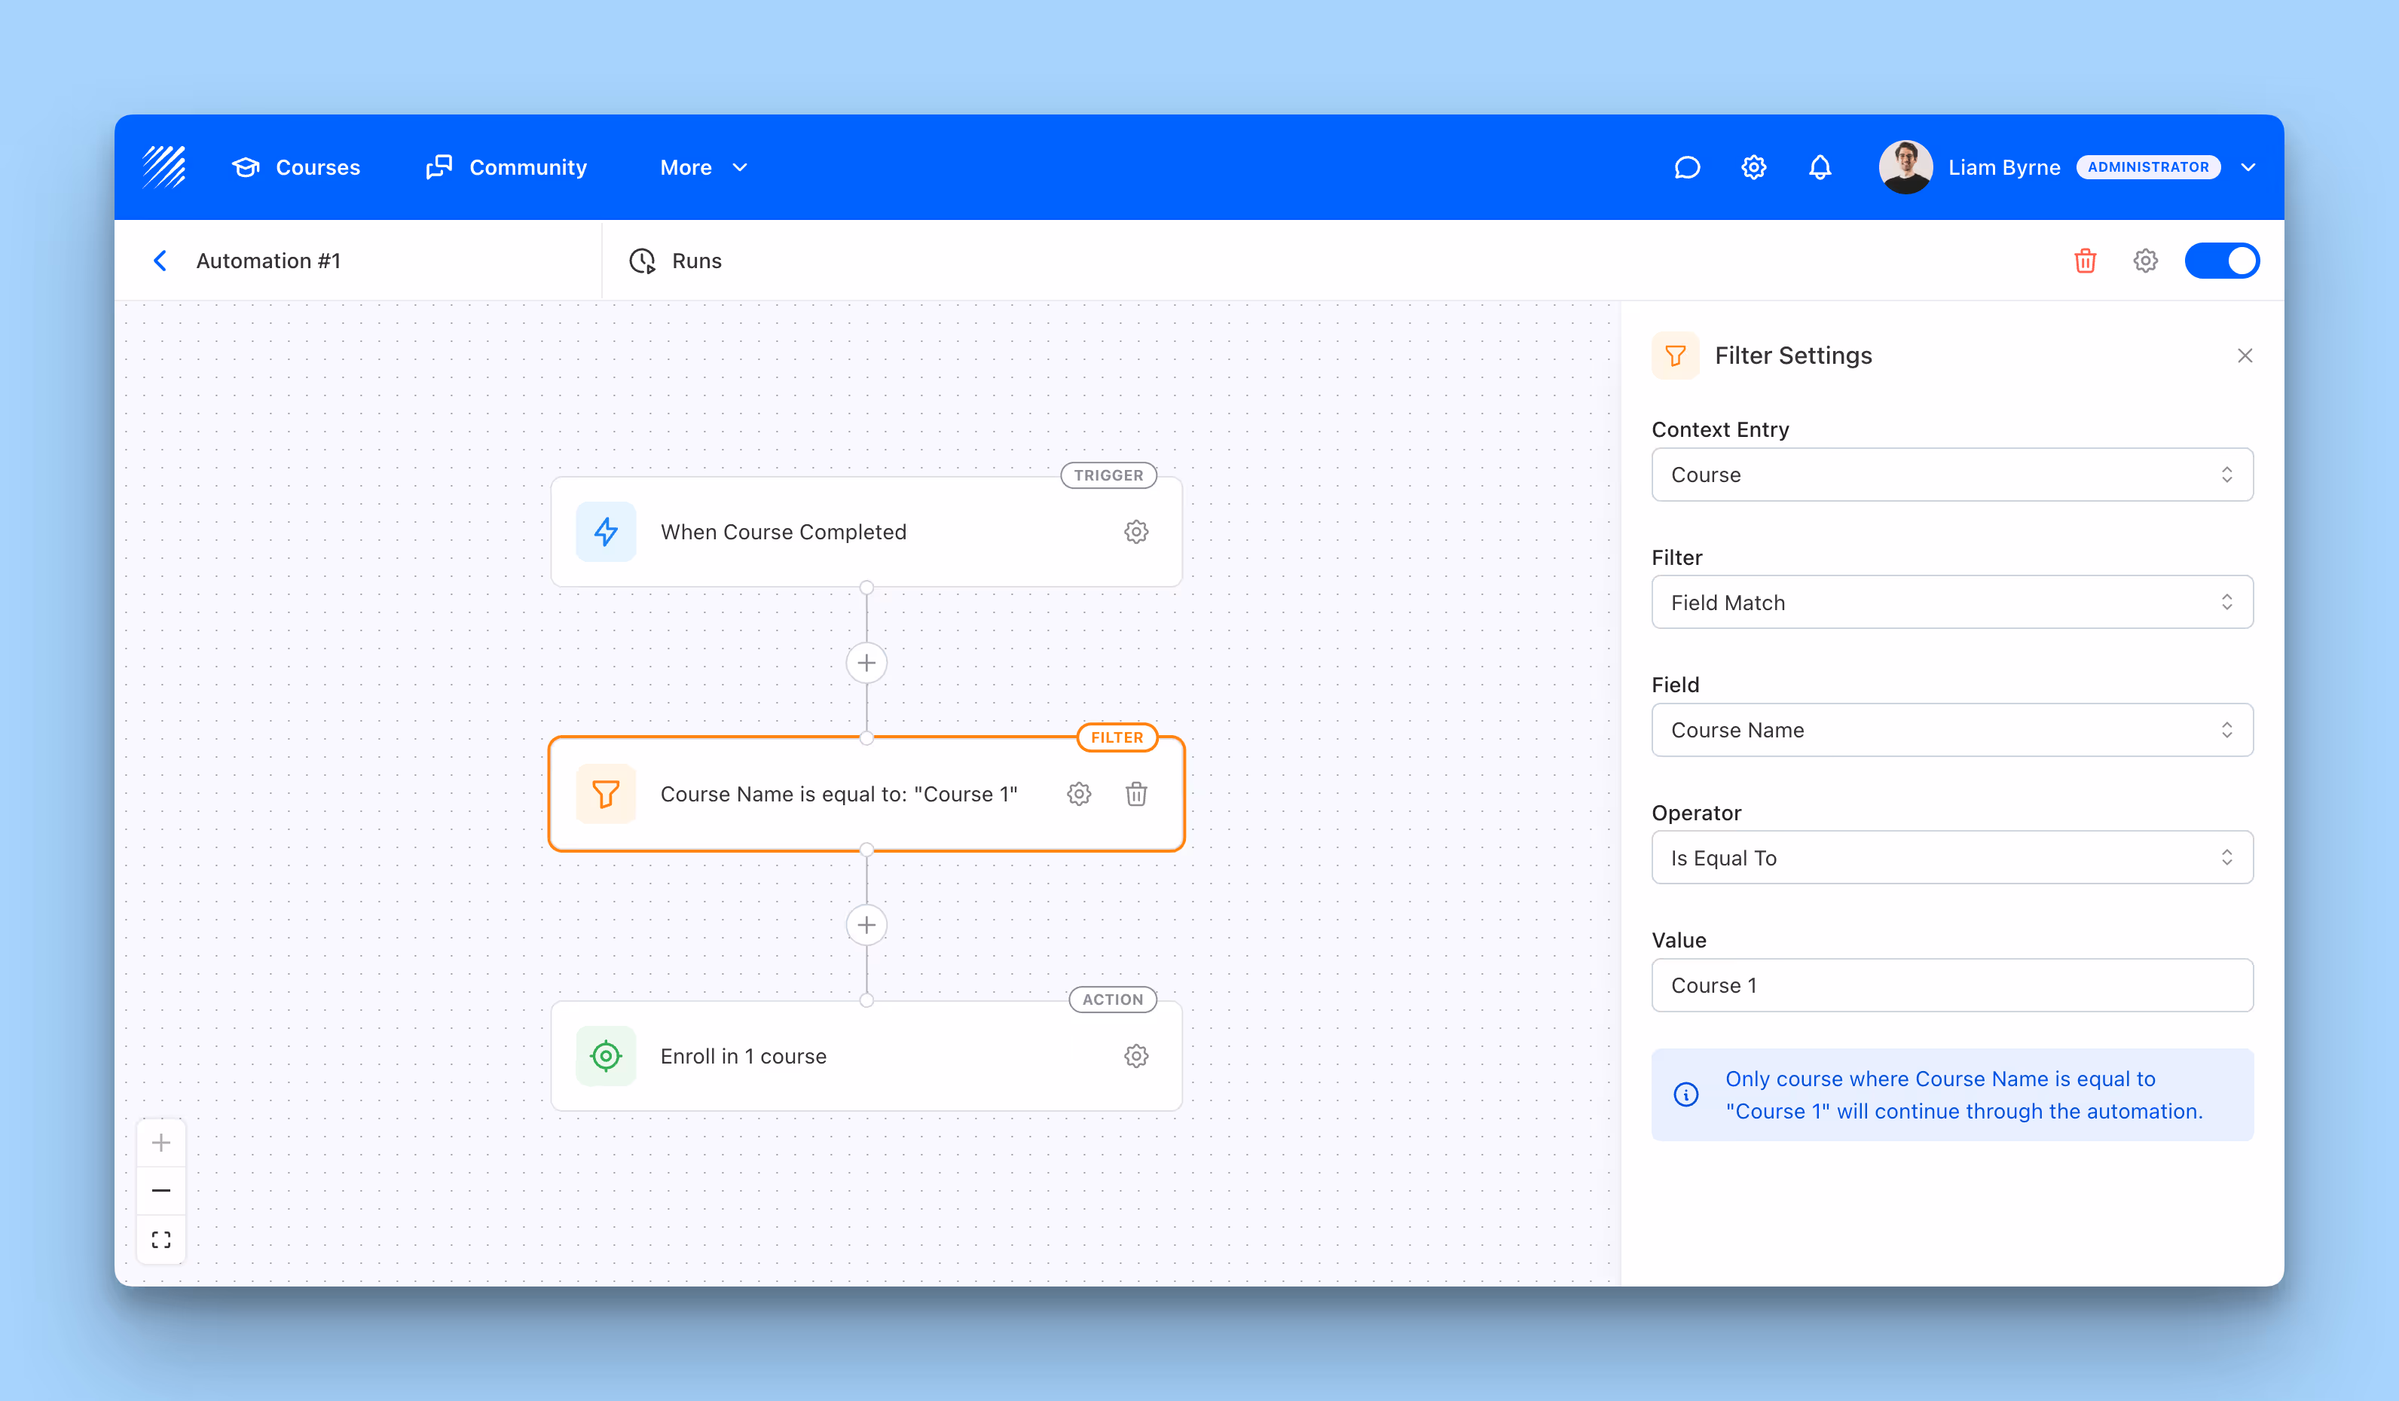The width and height of the screenshot is (2399, 1401).
Task: Disable the automation toggle switch
Action: tap(2223, 260)
